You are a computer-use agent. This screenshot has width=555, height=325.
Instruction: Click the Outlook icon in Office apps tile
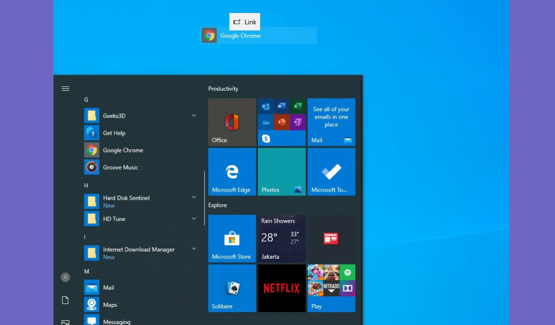point(266,106)
